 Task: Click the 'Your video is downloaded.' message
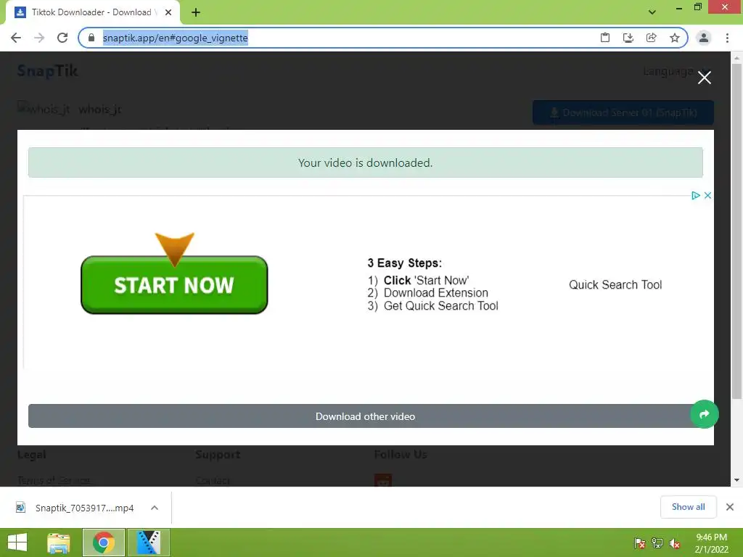(366, 163)
